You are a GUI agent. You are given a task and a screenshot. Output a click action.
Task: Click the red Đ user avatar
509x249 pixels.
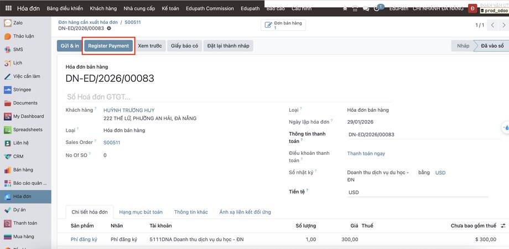point(472,9)
